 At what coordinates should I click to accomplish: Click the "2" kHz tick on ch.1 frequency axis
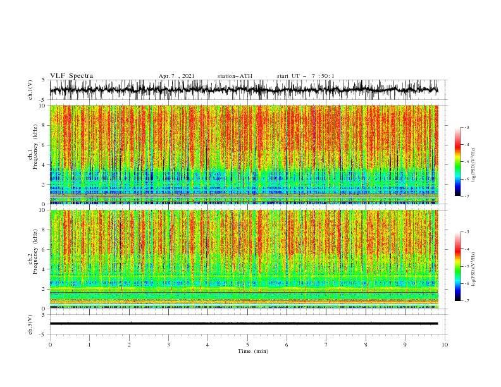pyautogui.click(x=44, y=185)
